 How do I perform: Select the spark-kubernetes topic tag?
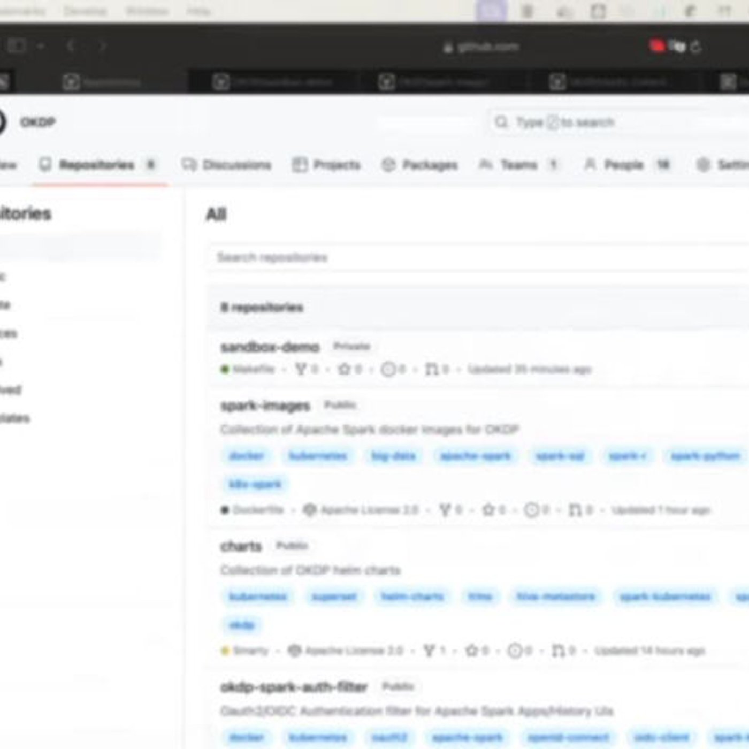pyautogui.click(x=665, y=597)
